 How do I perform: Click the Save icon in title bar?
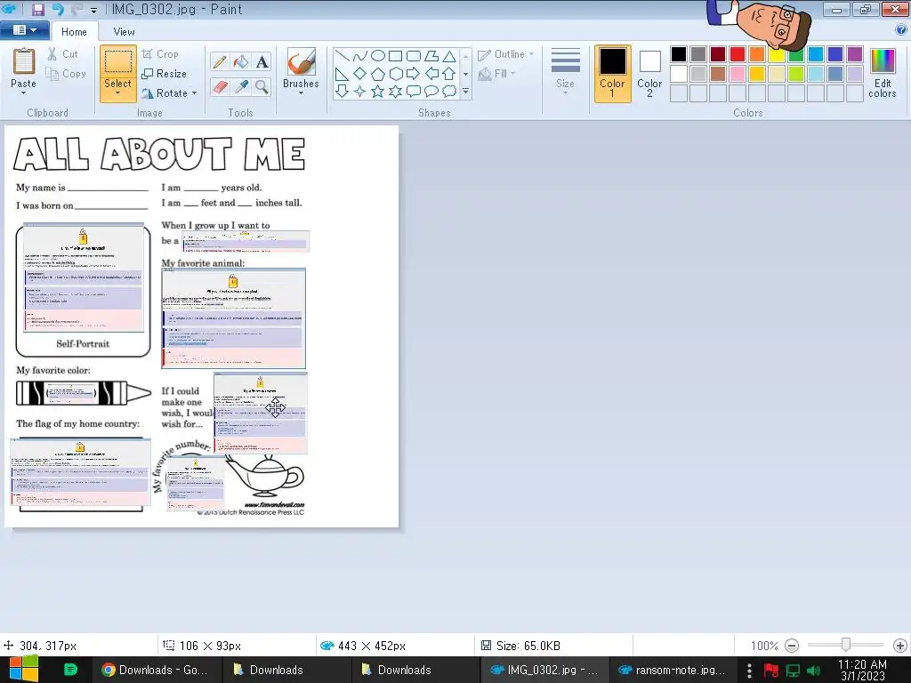(37, 9)
